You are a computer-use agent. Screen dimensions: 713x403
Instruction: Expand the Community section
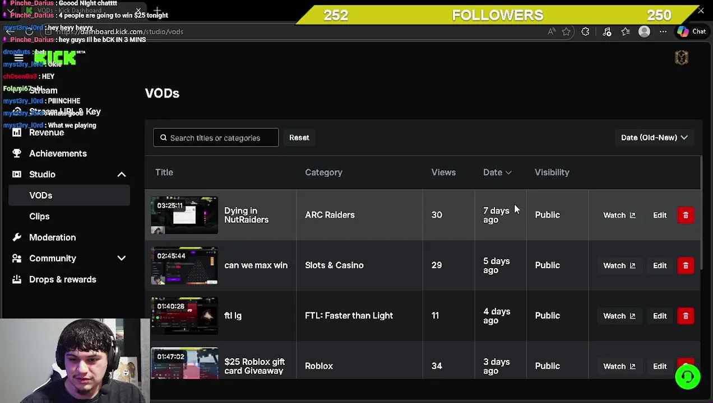122,259
